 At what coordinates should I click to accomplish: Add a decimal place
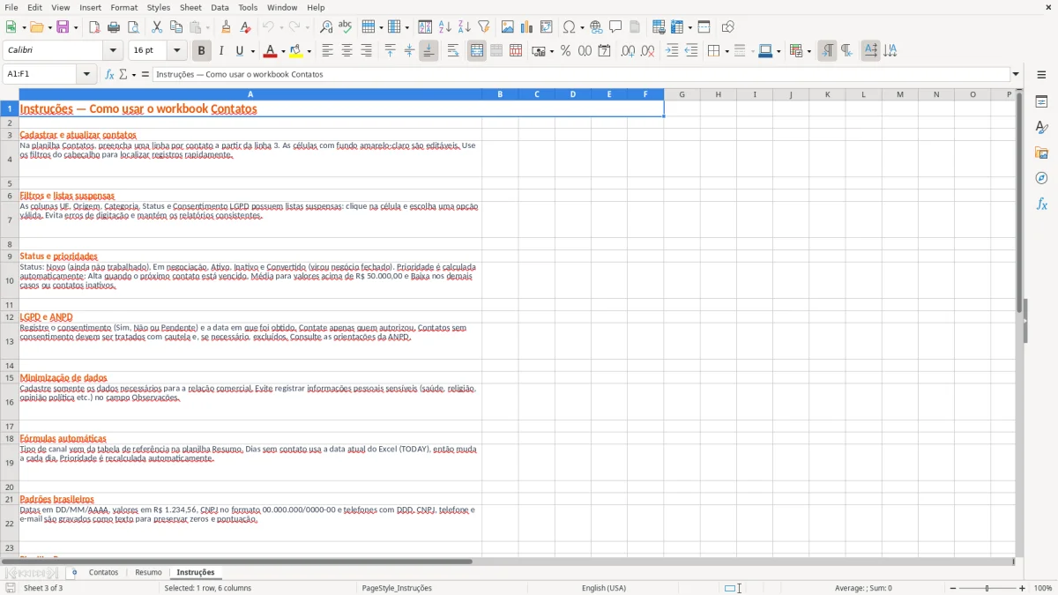point(628,51)
